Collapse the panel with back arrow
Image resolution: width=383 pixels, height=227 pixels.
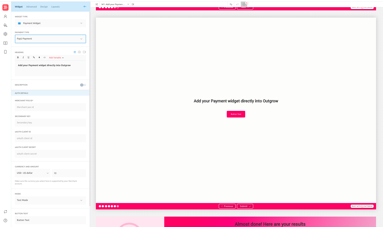point(85,7)
